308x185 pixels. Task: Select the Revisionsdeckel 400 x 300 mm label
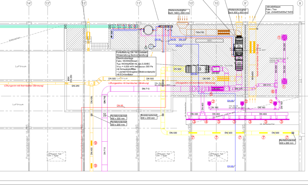(119, 117)
